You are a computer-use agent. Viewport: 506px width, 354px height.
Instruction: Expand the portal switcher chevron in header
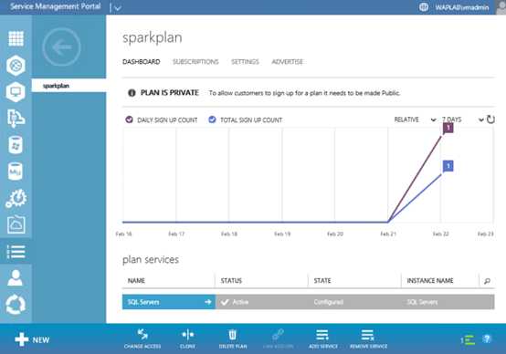pyautogui.click(x=118, y=8)
